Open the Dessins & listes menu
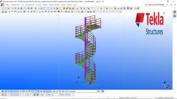Viewport: 177px width, 99px height. point(54,5)
